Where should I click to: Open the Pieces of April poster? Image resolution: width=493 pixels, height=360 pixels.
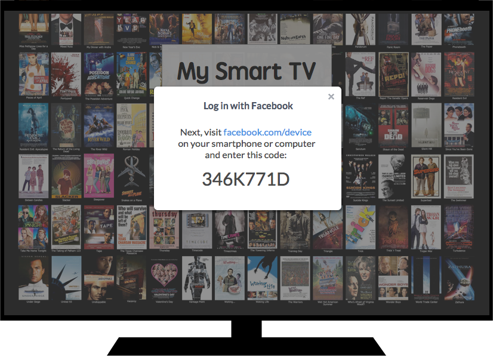[33, 74]
